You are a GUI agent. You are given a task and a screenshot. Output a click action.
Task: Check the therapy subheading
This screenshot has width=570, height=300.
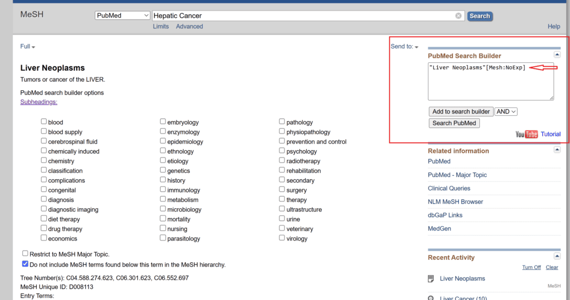[282, 199]
